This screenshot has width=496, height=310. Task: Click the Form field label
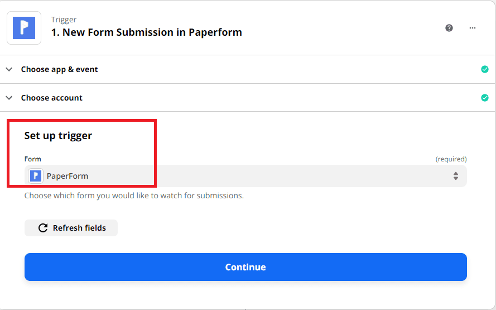tap(32, 159)
